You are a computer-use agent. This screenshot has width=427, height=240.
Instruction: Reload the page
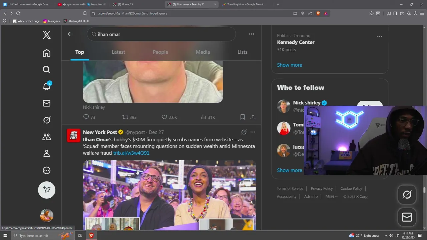[18, 13]
